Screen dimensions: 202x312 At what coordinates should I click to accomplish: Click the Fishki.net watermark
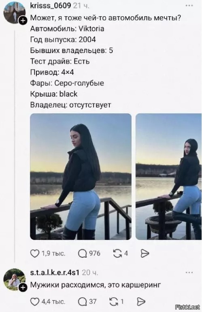[x=188, y=307]
